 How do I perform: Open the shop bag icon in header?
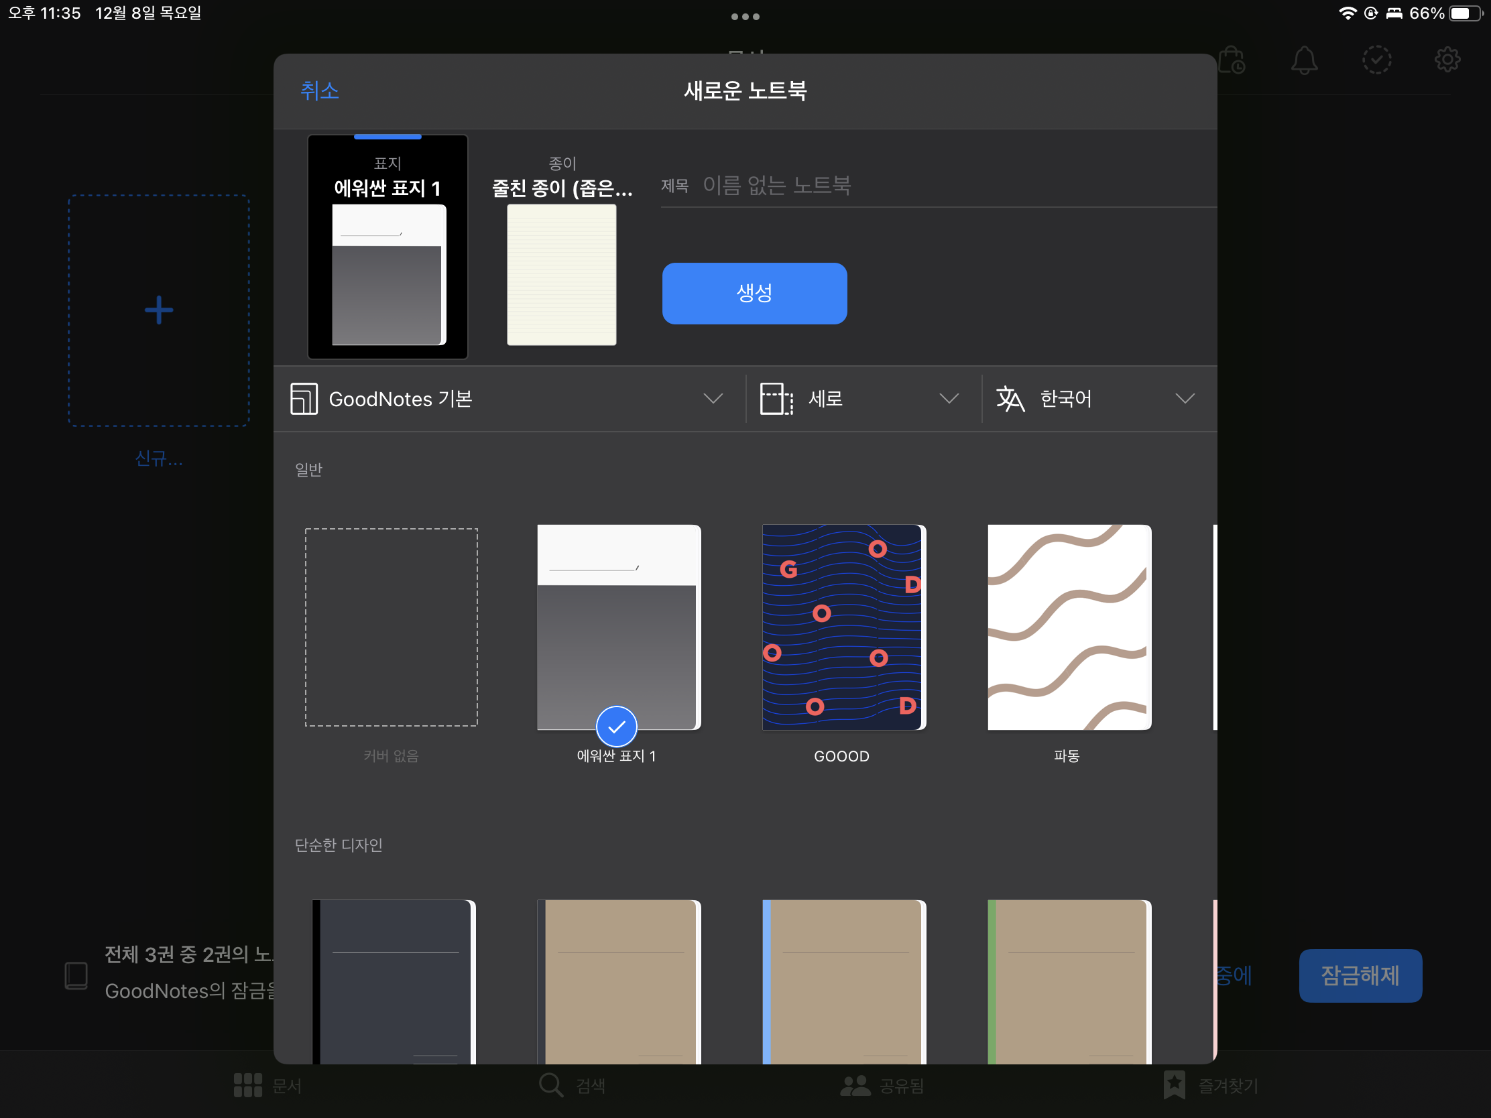tap(1231, 60)
